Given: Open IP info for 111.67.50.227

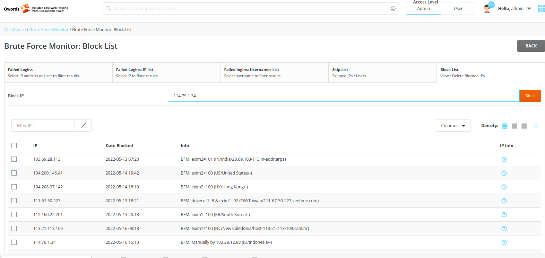Looking at the screenshot, I should click(504, 201).
